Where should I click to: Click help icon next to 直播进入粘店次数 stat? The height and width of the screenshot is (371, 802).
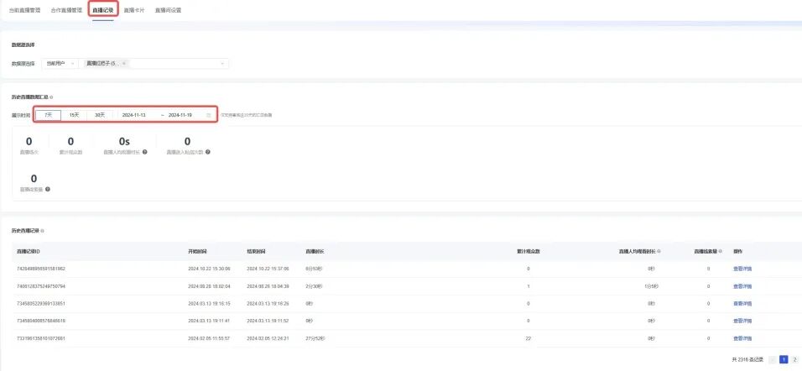[x=207, y=153]
